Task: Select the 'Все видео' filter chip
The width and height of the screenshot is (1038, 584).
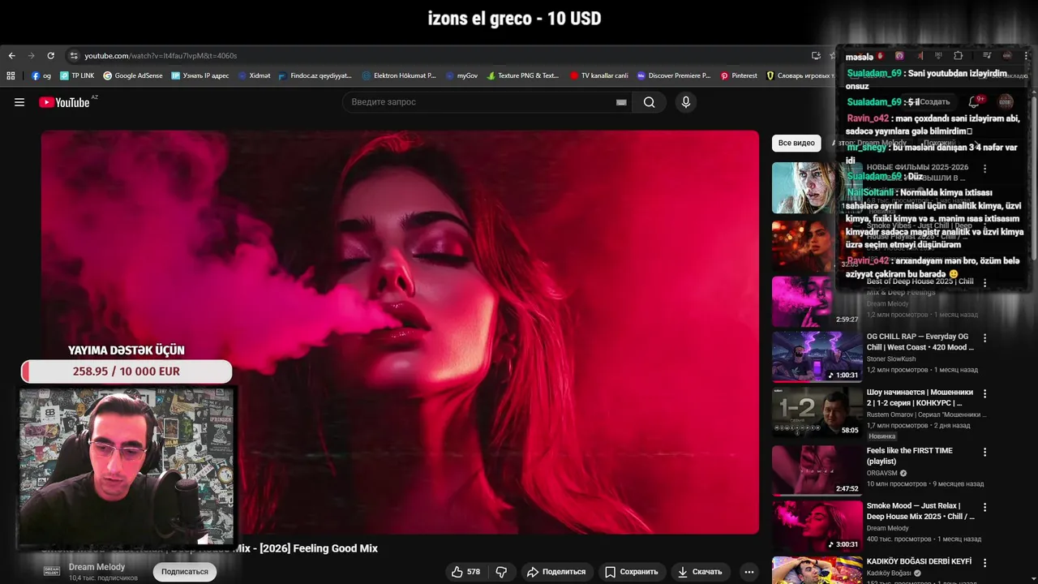Action: coord(796,143)
